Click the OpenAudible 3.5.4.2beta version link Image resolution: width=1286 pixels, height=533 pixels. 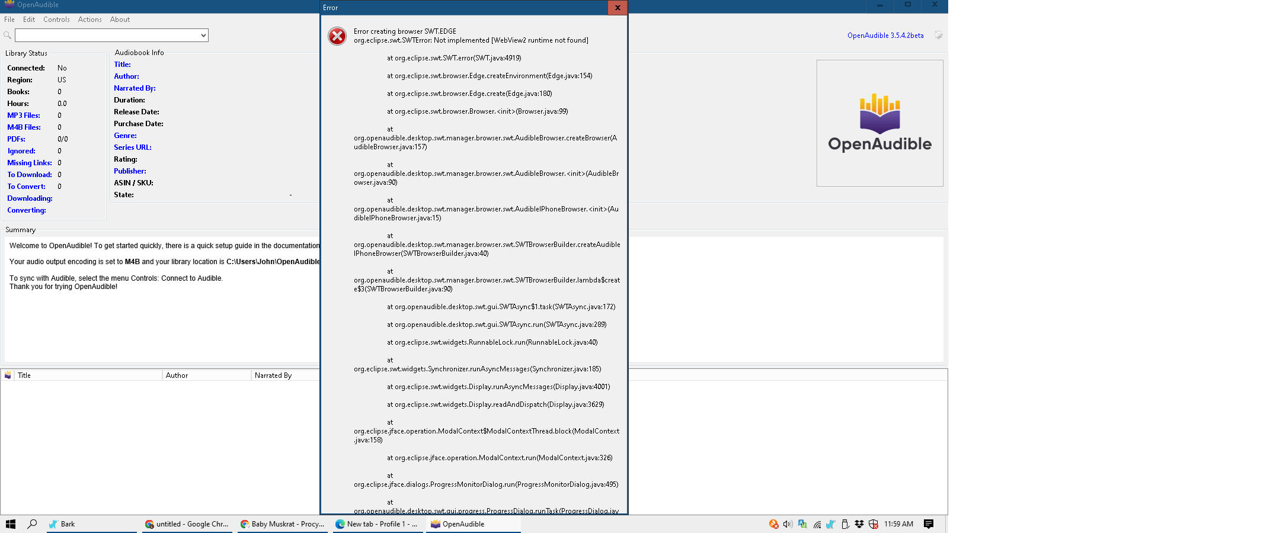[885, 36]
